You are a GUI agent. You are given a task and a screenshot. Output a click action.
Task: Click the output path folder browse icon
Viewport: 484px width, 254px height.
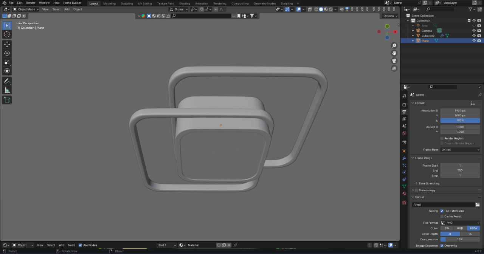pyautogui.click(x=478, y=204)
